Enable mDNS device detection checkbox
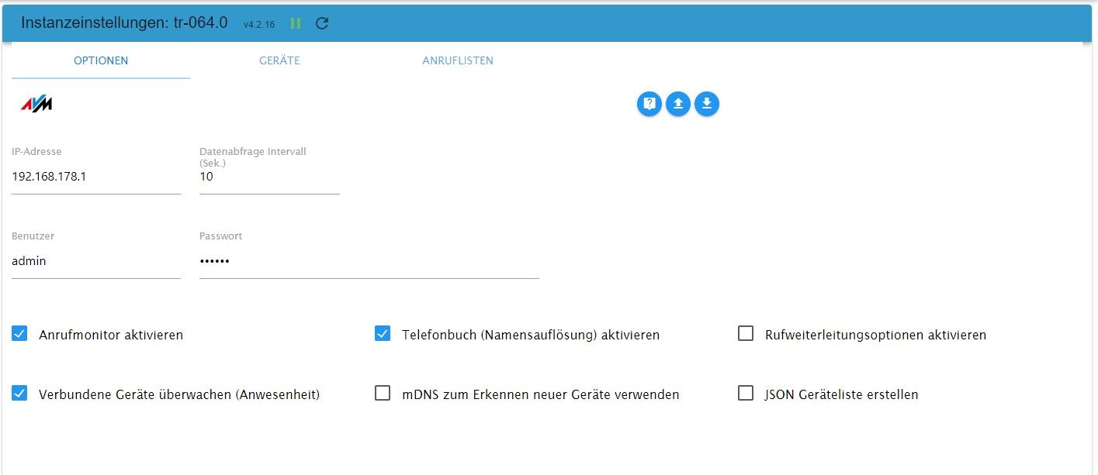Image resolution: width=1098 pixels, height=475 pixels. 383,394
